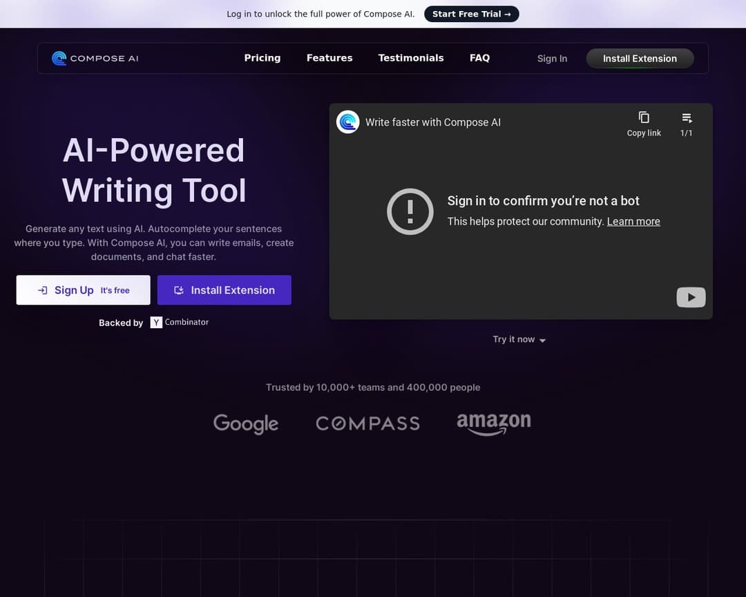Click the COMPASS logo
746x597 pixels.
point(367,423)
